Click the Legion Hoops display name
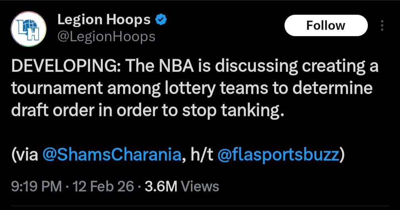 pyautogui.click(x=104, y=19)
